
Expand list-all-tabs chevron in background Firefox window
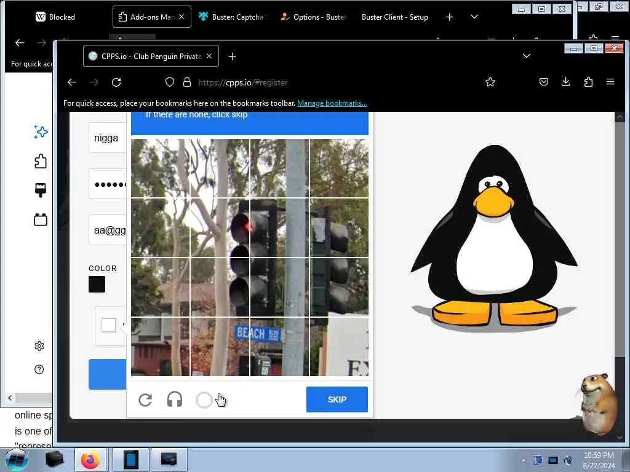click(x=474, y=17)
